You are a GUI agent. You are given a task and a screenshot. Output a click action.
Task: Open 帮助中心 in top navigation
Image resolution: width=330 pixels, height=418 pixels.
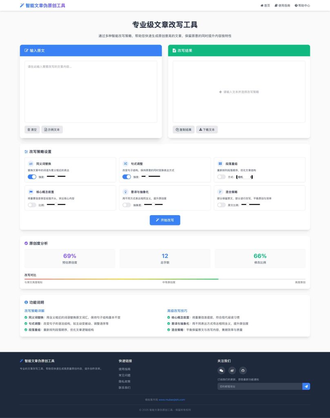tap(302, 6)
